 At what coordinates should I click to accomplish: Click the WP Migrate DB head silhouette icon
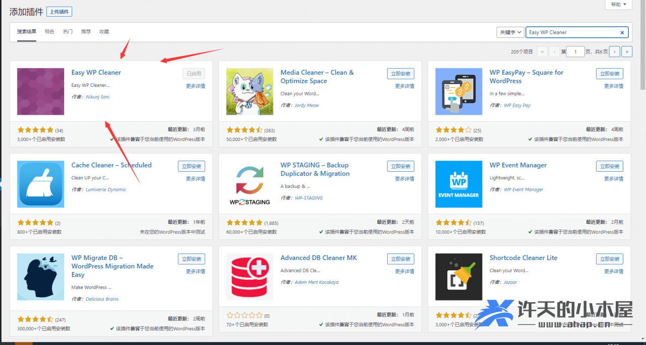tap(40, 277)
